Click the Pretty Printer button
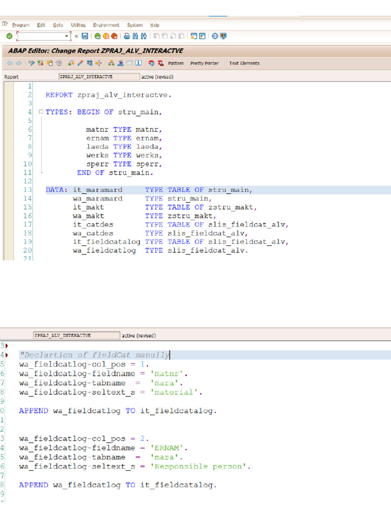The height and width of the screenshot is (521, 391). point(205,63)
